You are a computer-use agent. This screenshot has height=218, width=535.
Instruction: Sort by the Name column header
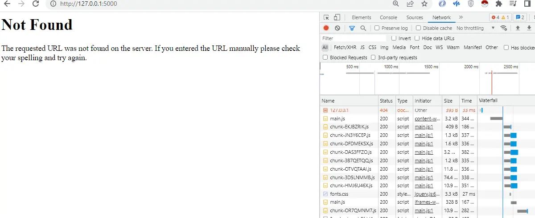click(x=349, y=101)
